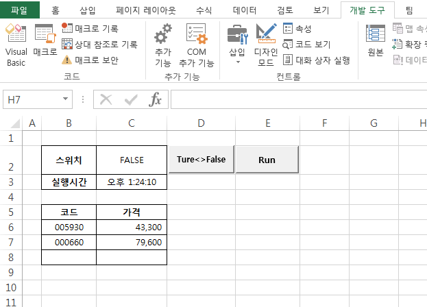Click the Name Box showing H7
The image size is (427, 307).
[x=32, y=99]
